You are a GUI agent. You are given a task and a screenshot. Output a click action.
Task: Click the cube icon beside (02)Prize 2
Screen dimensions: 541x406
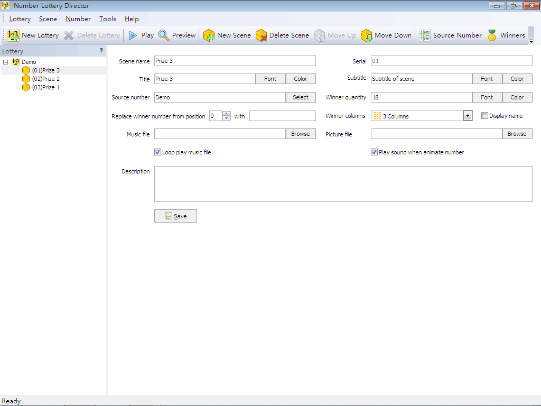26,79
